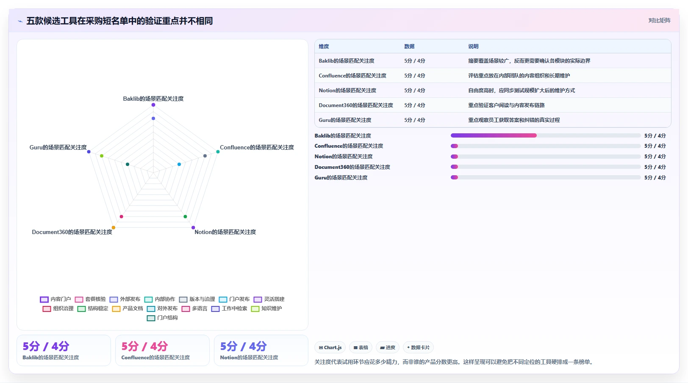Image resolution: width=688 pixels, height=383 pixels.
Task: Click the 评估重点放在内部团队 description cell
Action: (519, 76)
